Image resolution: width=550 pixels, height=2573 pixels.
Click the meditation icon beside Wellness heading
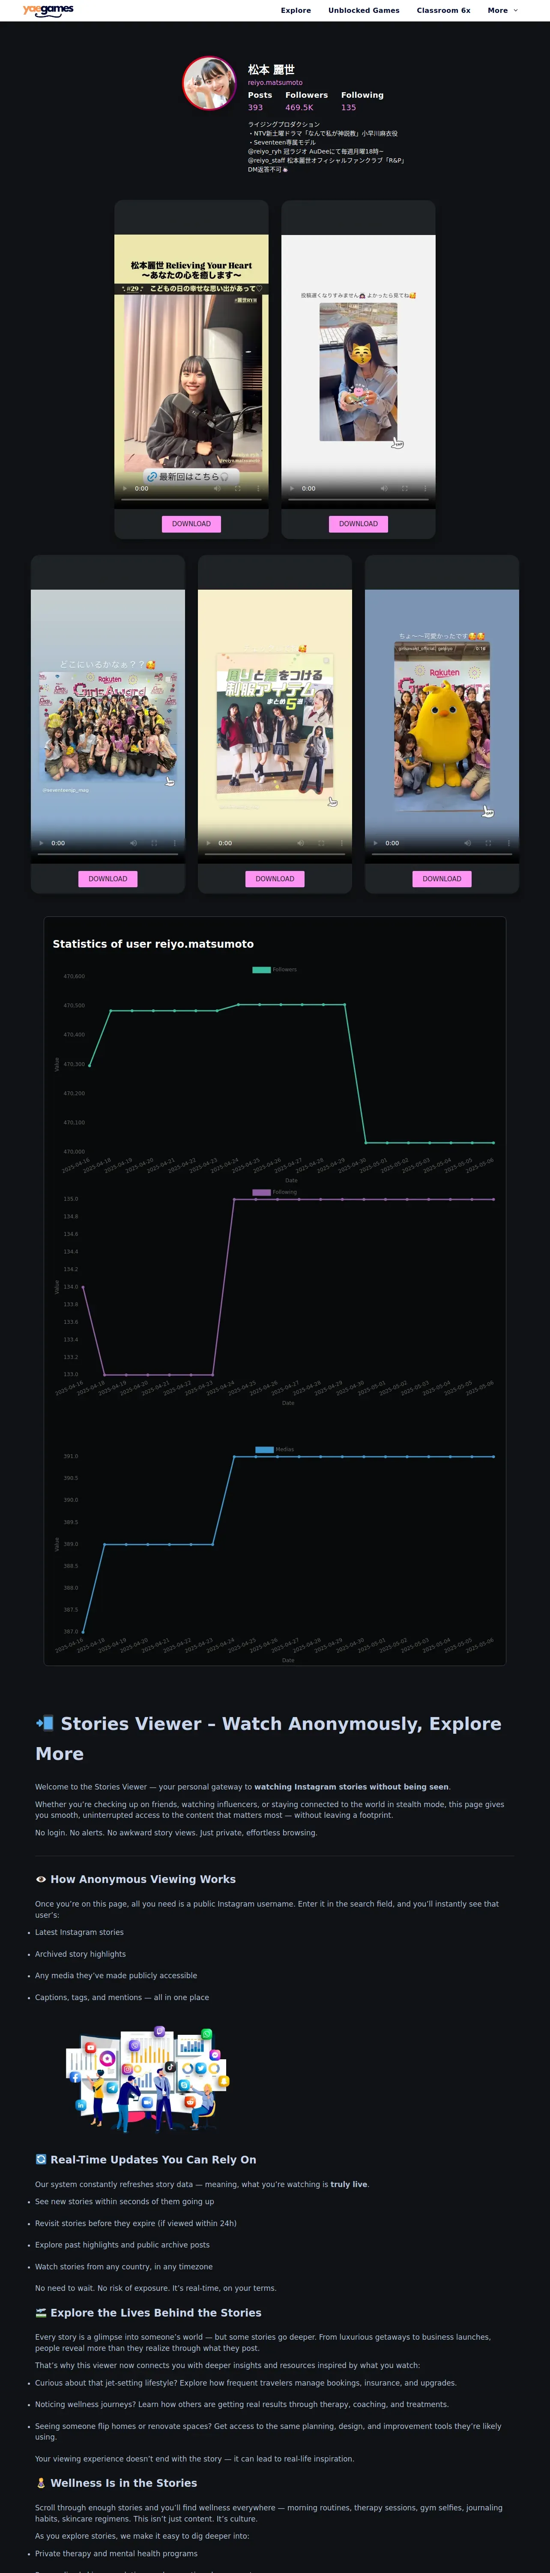41,2483
